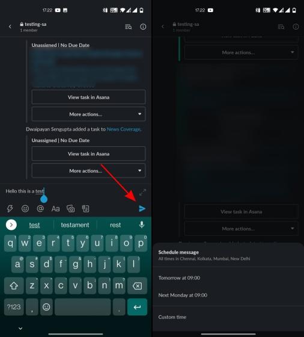Toggle Aa text formatting options

[55, 209]
